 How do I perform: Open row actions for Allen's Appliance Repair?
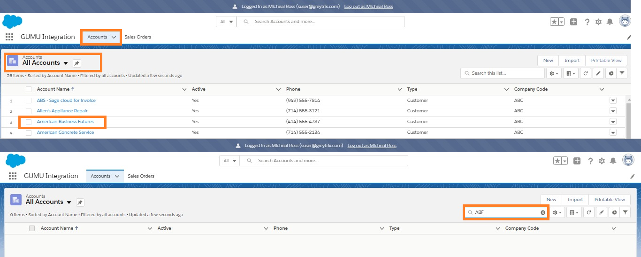point(613,111)
